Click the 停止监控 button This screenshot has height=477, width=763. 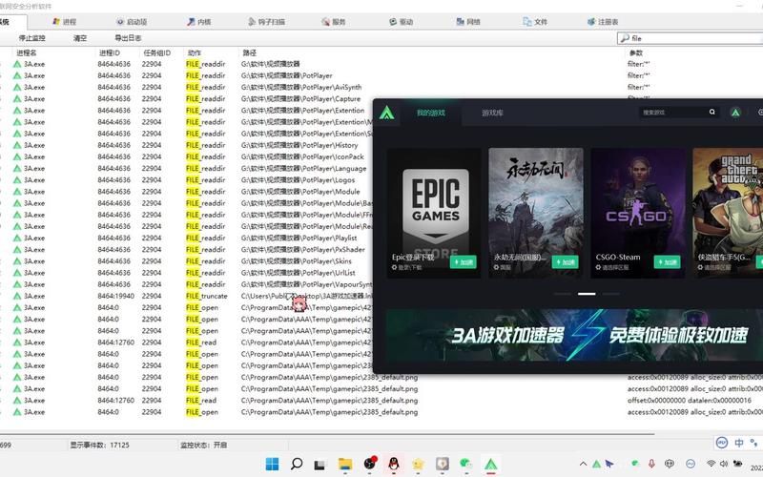[x=32, y=38]
